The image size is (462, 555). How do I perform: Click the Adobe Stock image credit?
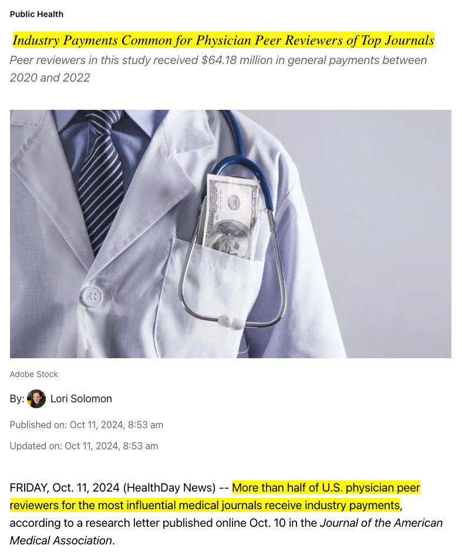pos(33,374)
